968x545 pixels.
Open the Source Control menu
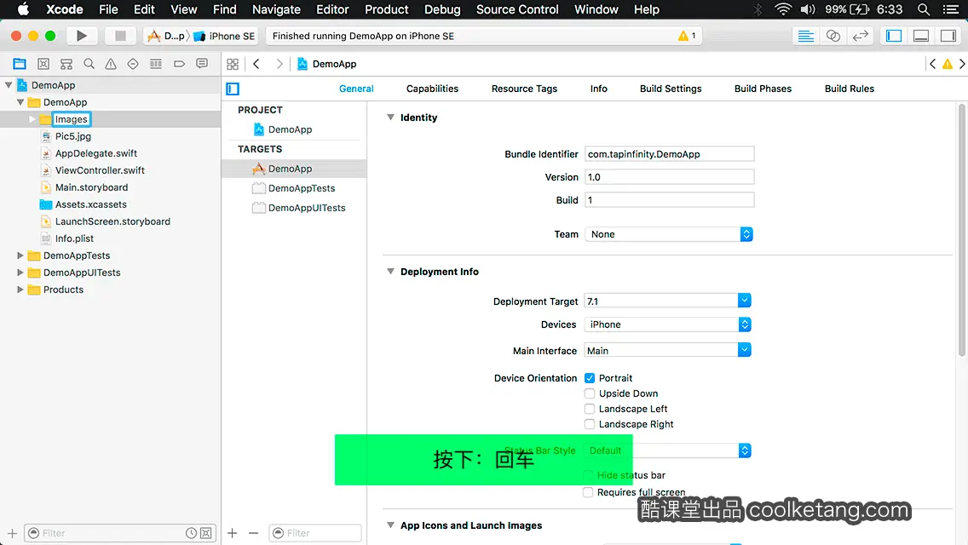(516, 9)
